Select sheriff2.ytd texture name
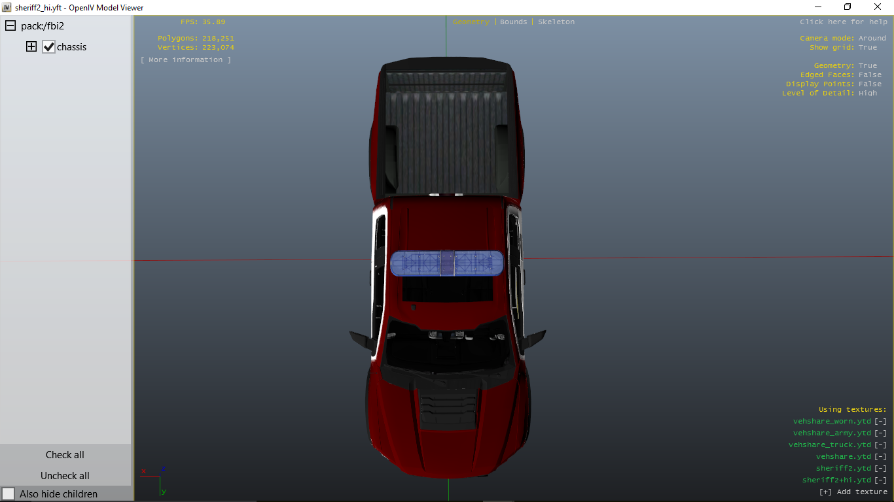Image resolution: width=894 pixels, height=502 pixels. click(844, 469)
